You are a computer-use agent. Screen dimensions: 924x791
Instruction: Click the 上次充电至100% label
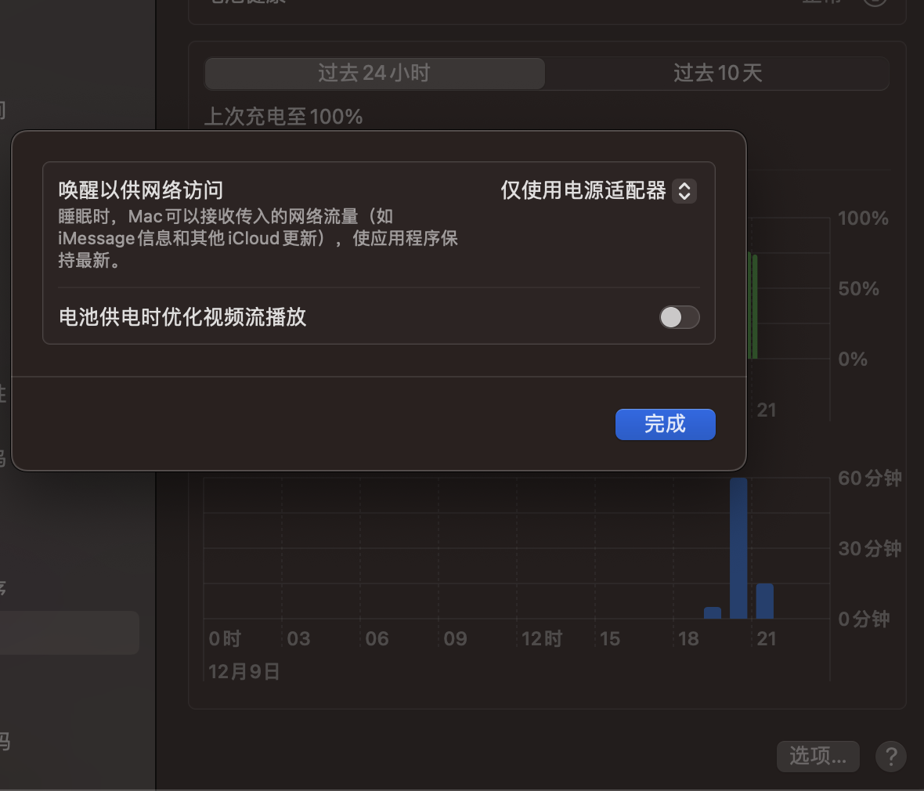point(283,117)
